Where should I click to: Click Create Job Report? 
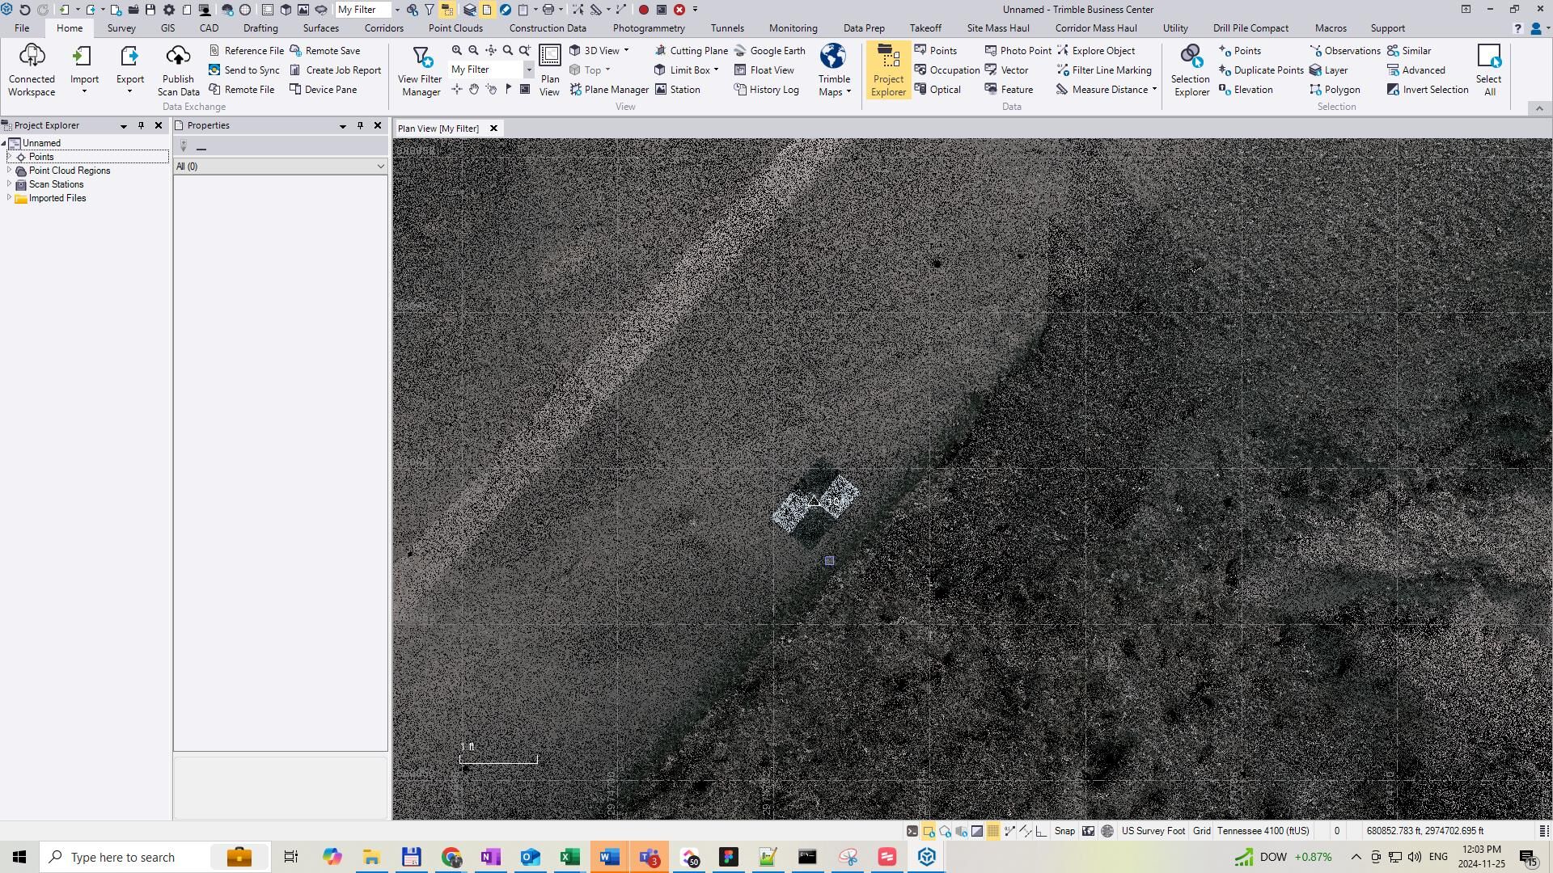pyautogui.click(x=335, y=70)
